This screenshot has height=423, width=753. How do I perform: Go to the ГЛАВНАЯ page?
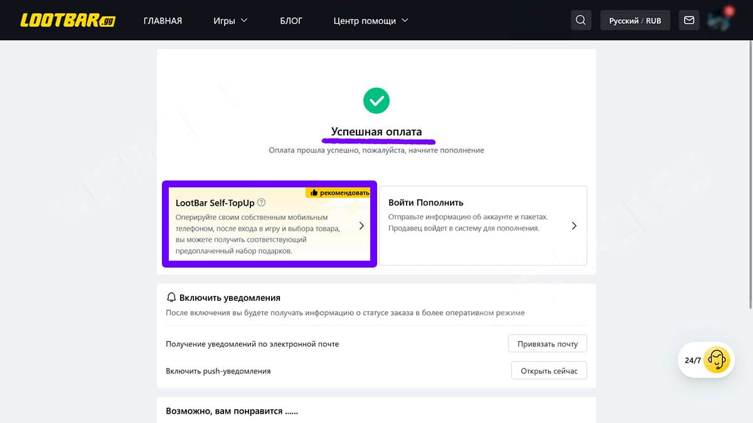tap(163, 21)
